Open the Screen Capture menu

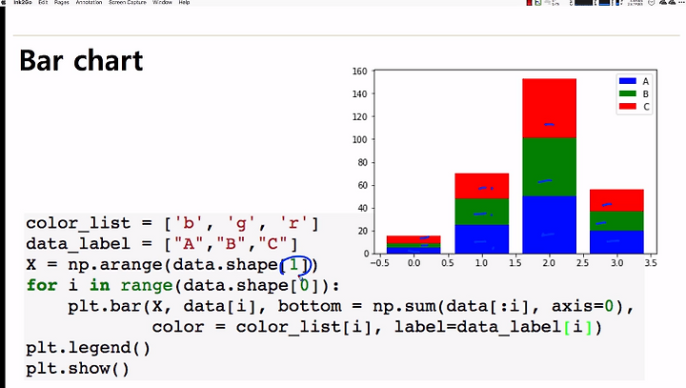128,2
